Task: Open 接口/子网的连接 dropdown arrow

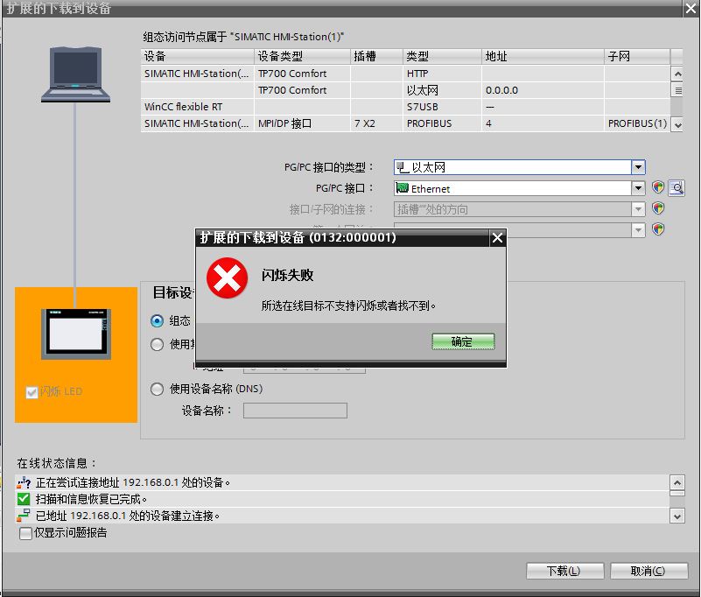Action: (638, 209)
